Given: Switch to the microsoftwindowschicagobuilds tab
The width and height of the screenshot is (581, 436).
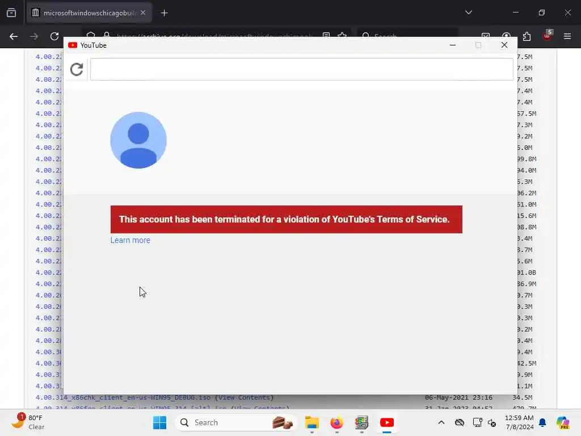Looking at the screenshot, I should tap(89, 13).
